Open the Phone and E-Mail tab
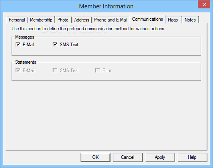Screen dimensions: 213x168 [111, 20]
